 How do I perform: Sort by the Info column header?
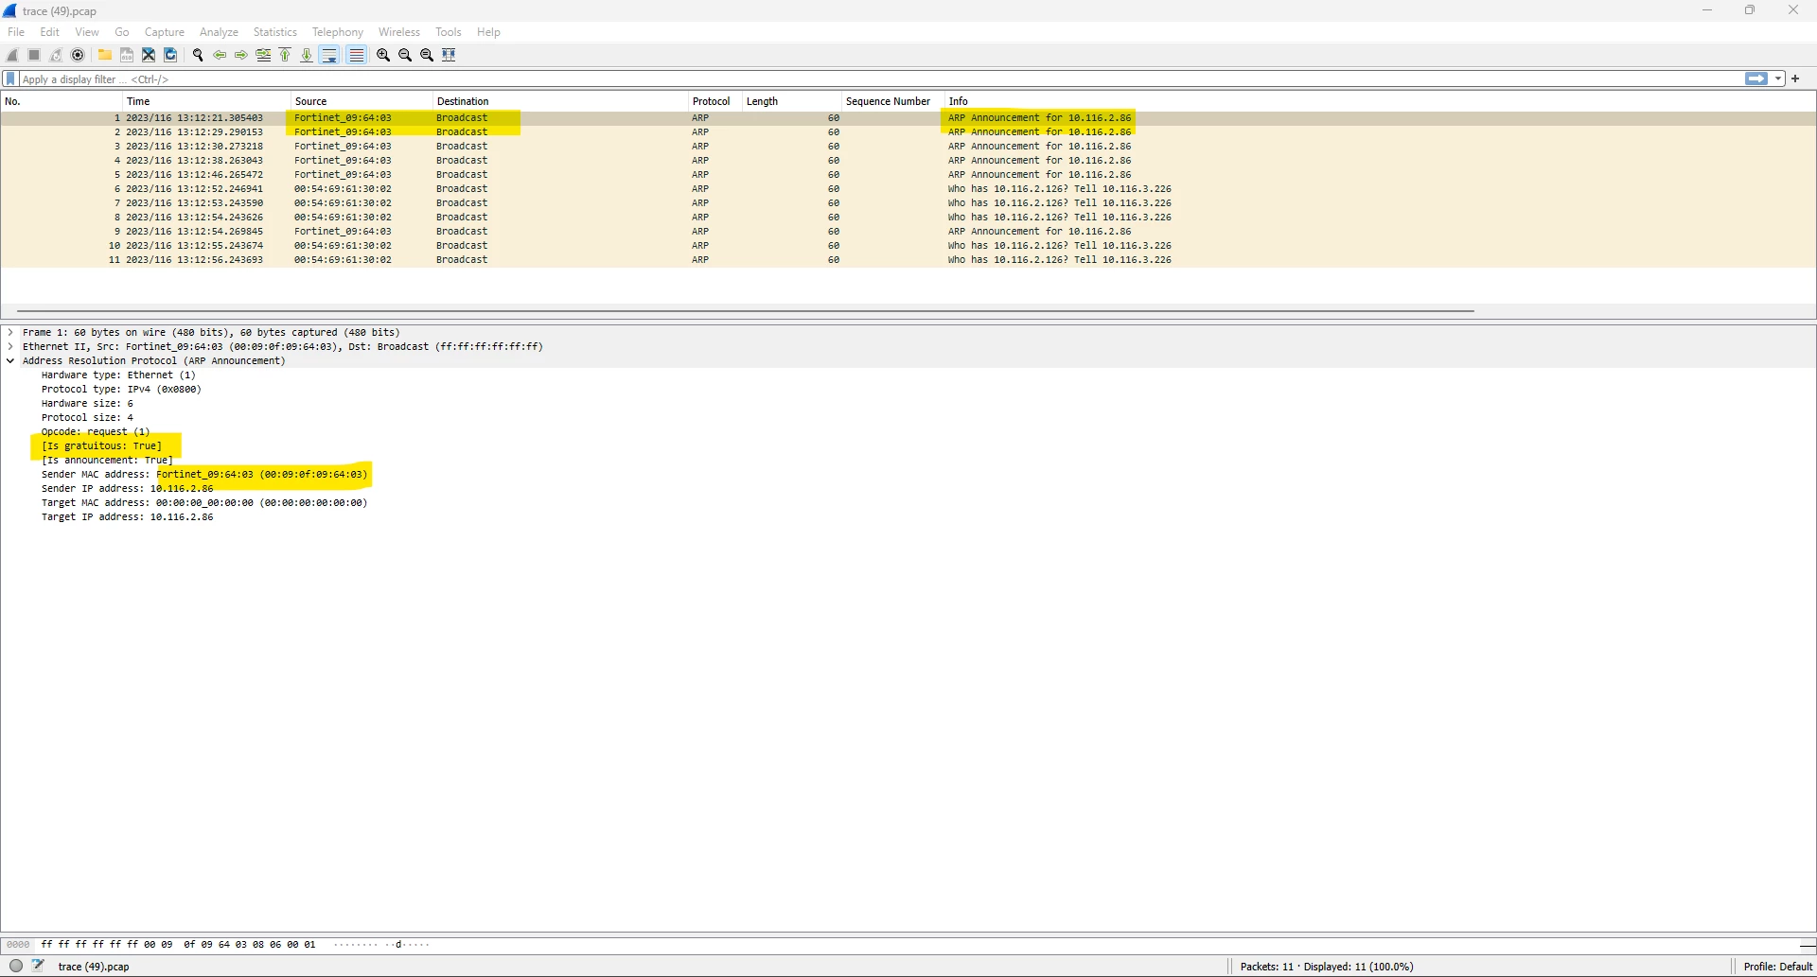(x=1380, y=101)
